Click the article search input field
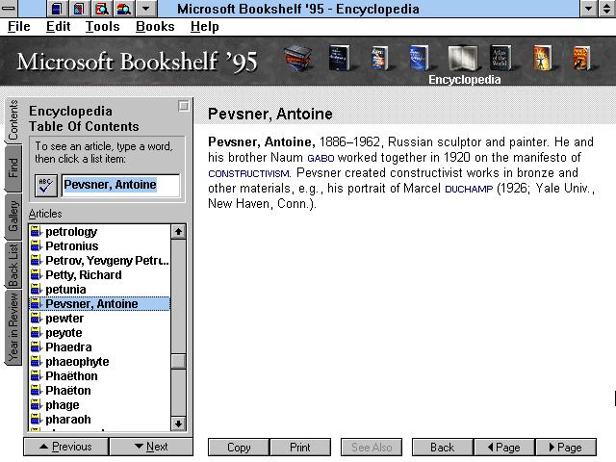Viewport: 616px width, 462px height. pyautogui.click(x=120, y=185)
